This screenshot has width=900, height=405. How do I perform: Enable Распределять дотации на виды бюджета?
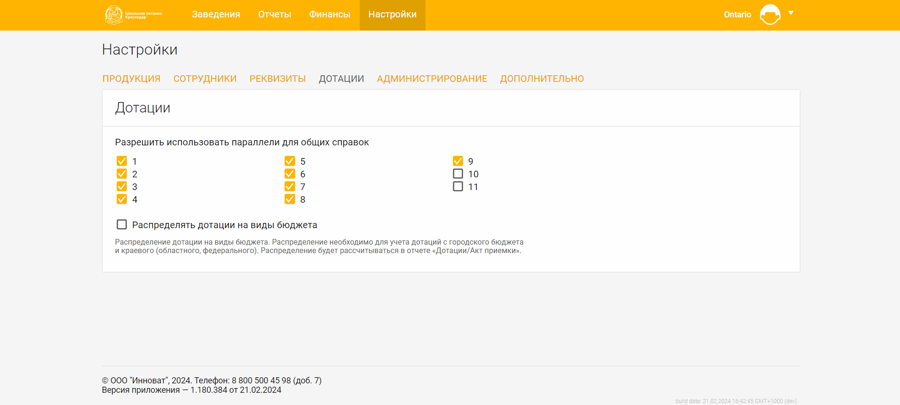pyautogui.click(x=122, y=225)
